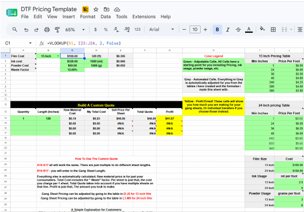The image size is (304, 212).
Task: Open the View menu
Action: 52,17
